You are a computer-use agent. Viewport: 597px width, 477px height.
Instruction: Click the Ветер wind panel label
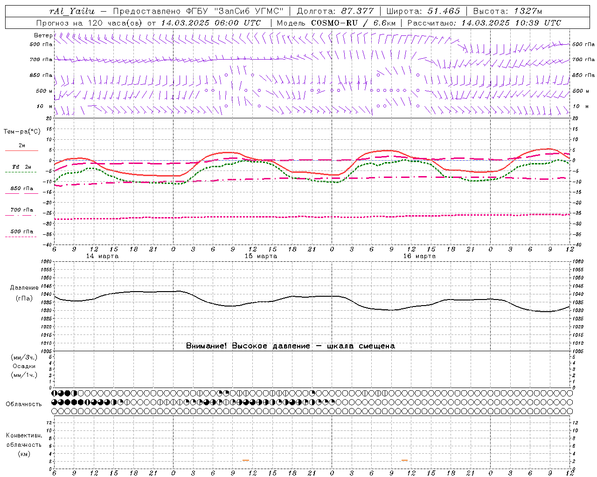click(x=43, y=35)
